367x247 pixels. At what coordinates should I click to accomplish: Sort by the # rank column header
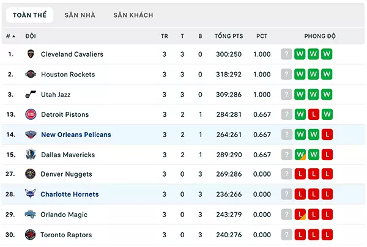click(x=10, y=36)
